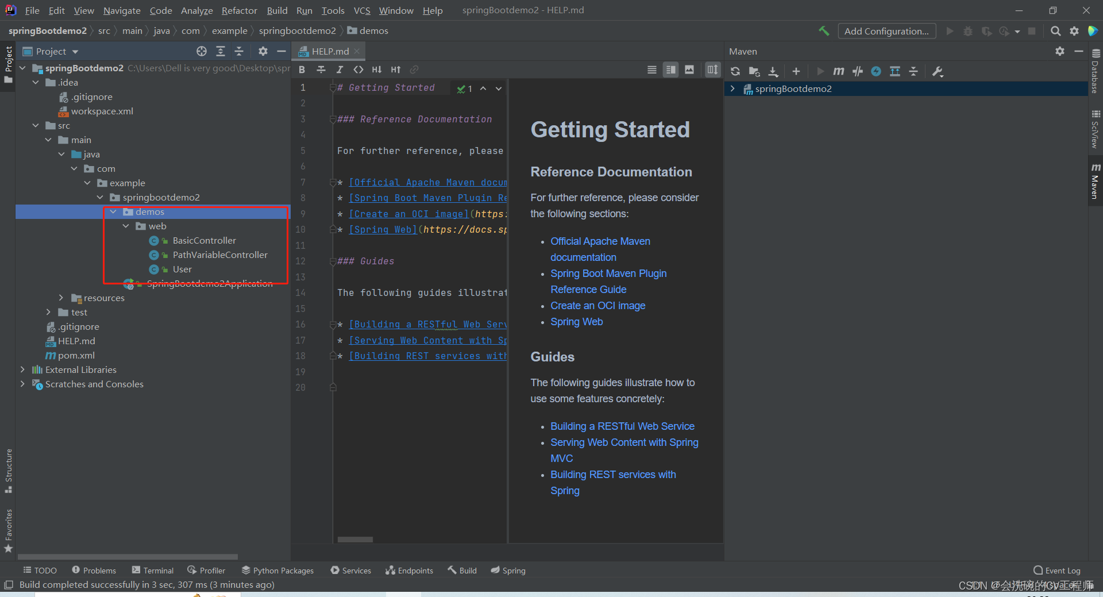Image resolution: width=1103 pixels, height=597 pixels.
Task: Switch to editor-only view mode
Action: [652, 70]
